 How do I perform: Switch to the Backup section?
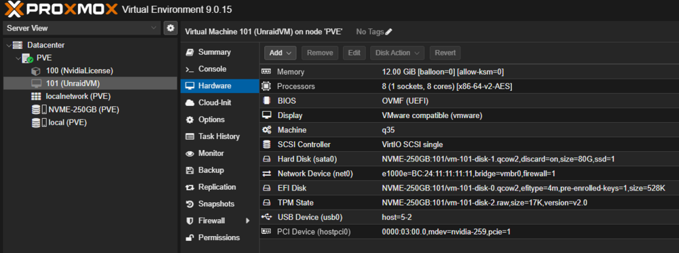(211, 170)
